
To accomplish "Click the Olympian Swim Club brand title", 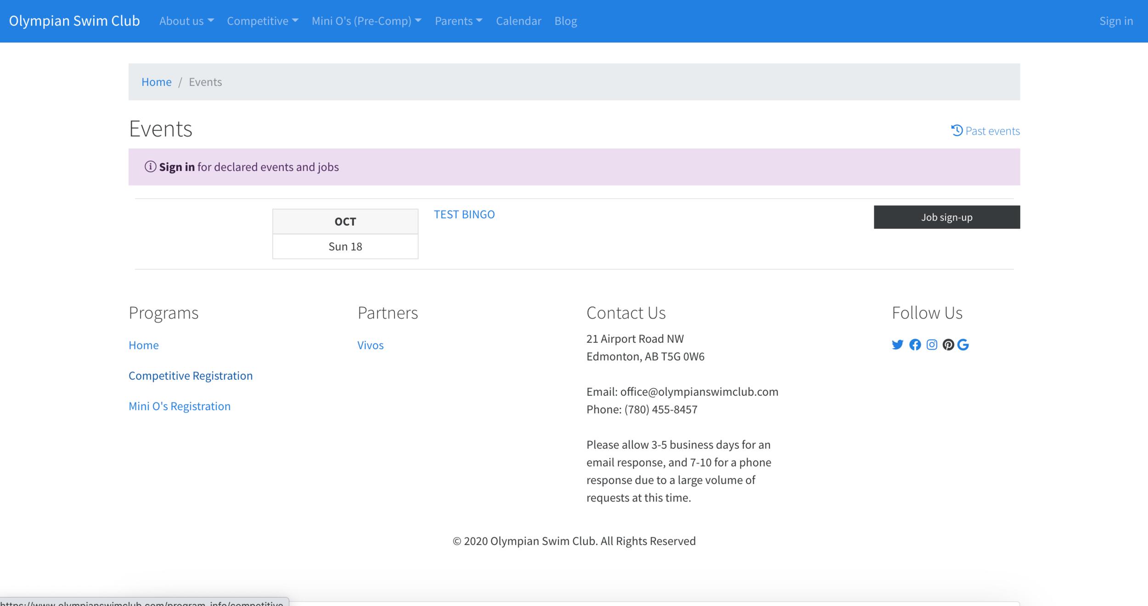I will 74,21.
